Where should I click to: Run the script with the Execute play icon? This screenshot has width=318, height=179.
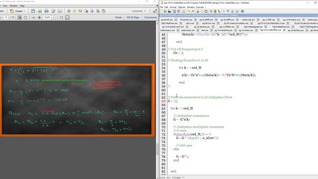coord(224,11)
